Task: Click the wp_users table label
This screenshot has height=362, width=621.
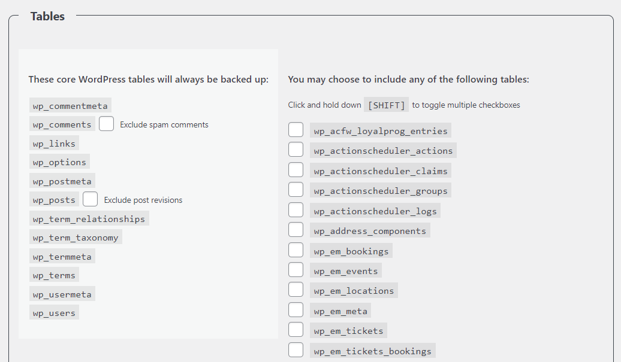Action: 54,312
